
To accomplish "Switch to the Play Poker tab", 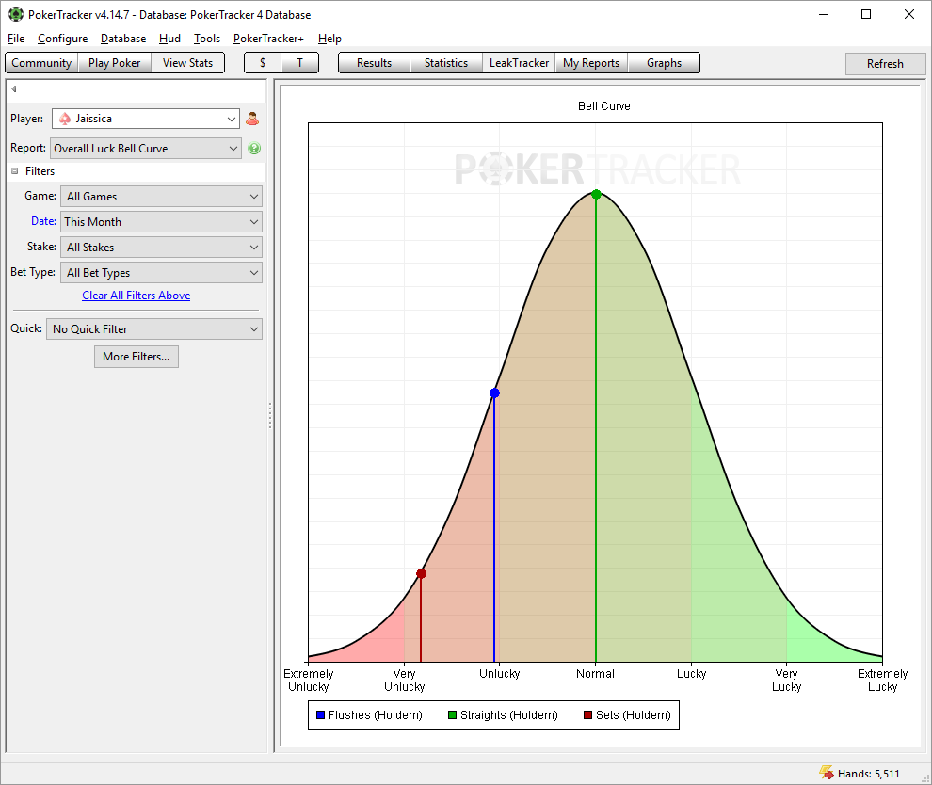I will (115, 63).
